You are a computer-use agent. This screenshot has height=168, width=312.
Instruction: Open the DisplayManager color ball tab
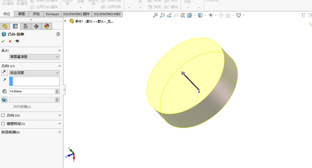pyautogui.click(x=47, y=26)
